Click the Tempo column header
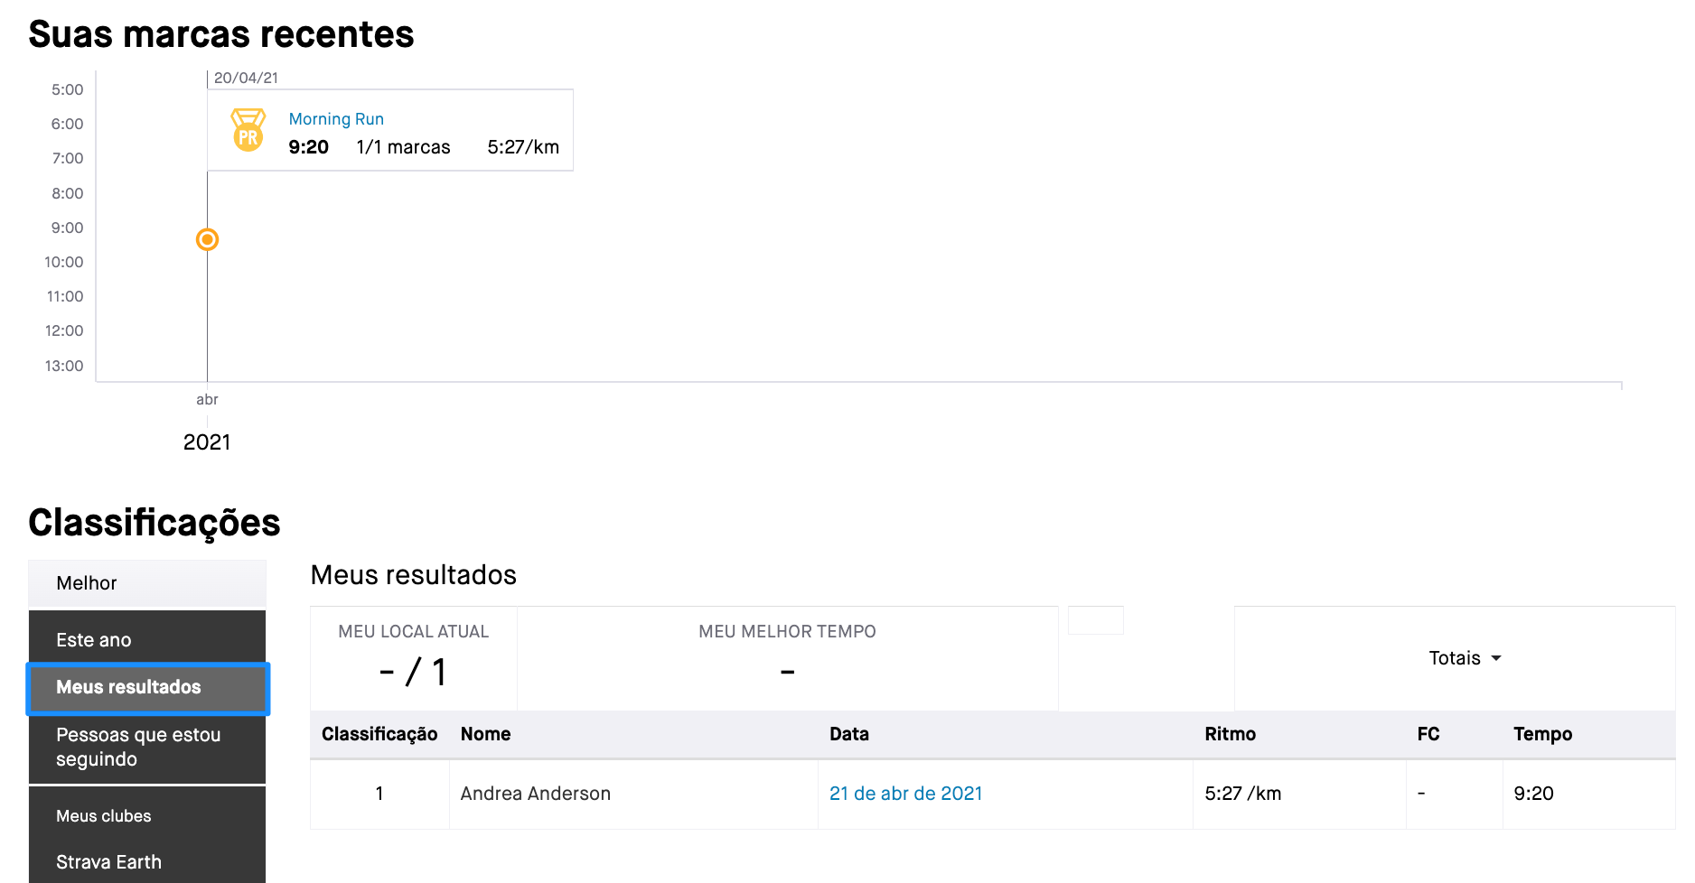 (1543, 734)
